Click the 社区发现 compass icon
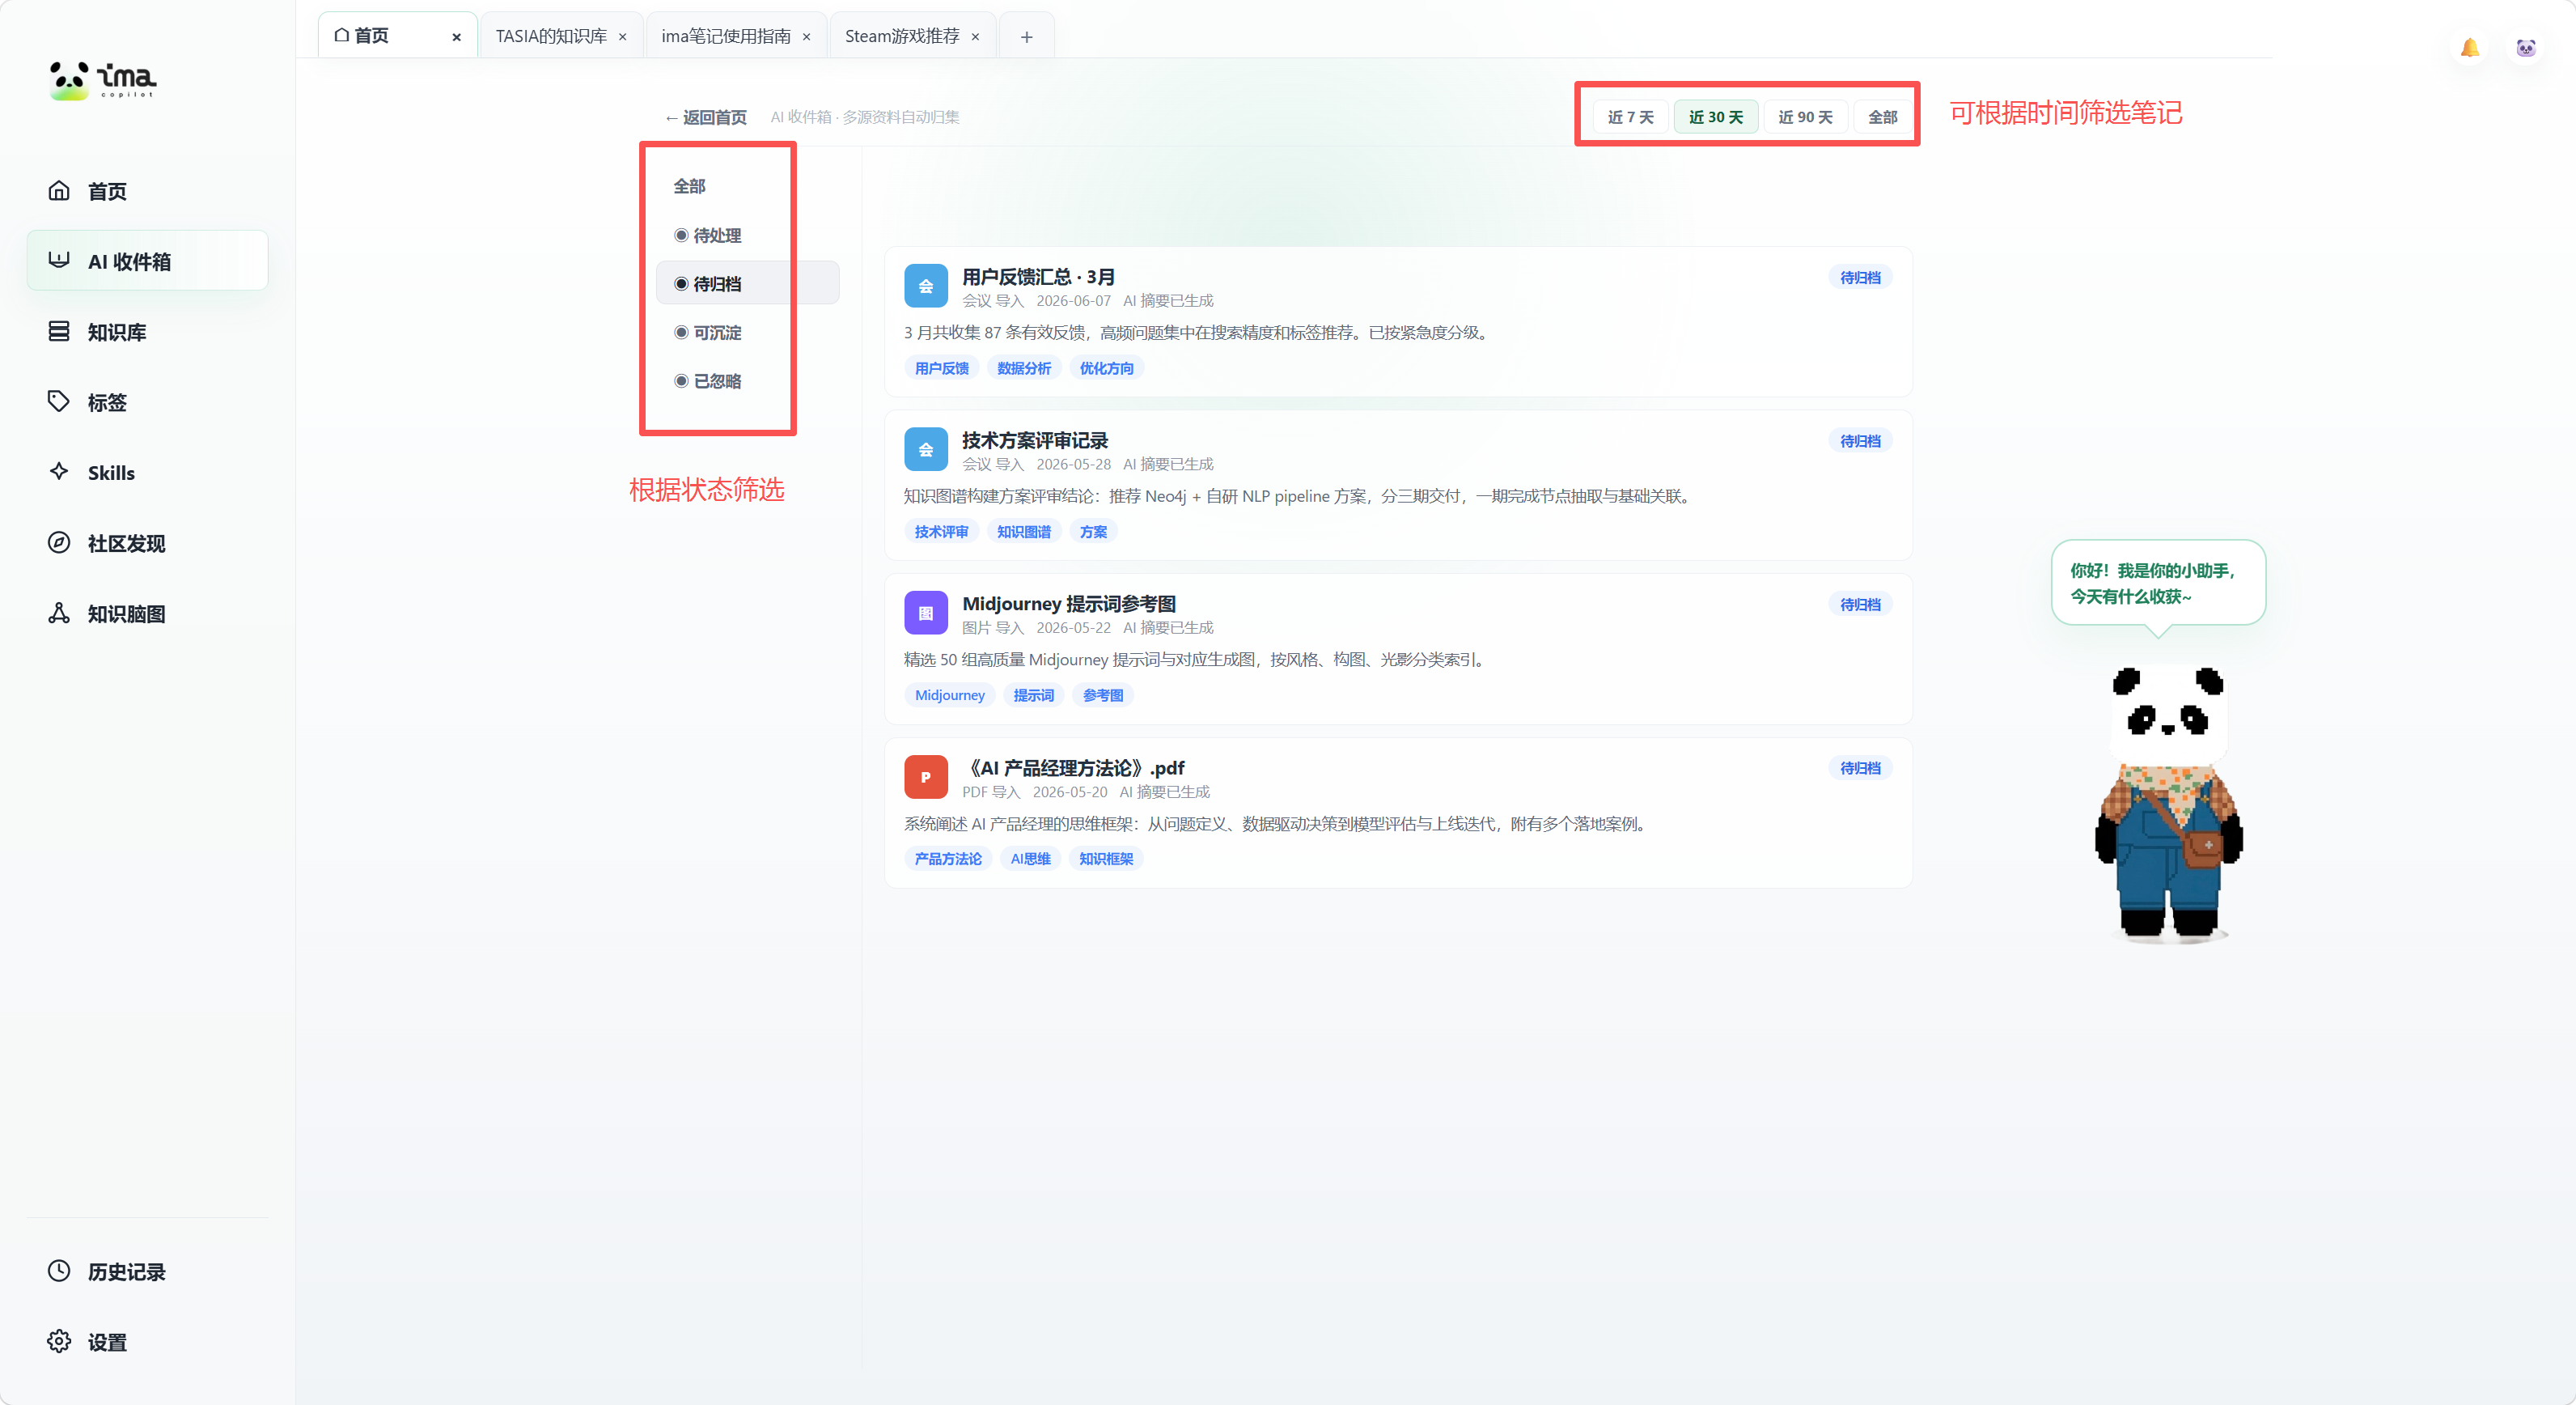 pyautogui.click(x=59, y=542)
